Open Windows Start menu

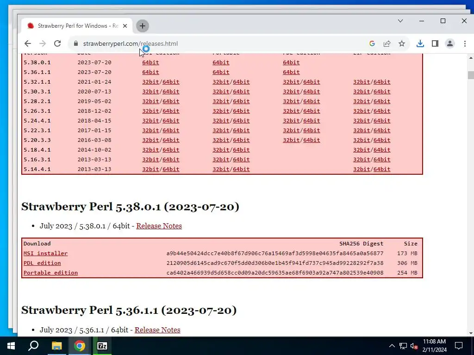point(11,346)
